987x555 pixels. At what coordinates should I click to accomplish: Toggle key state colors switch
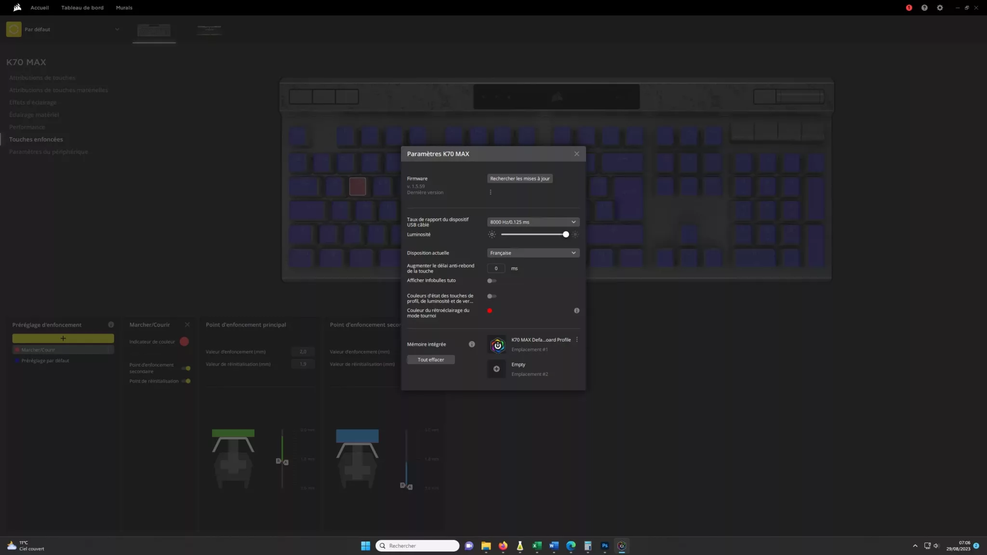click(492, 296)
